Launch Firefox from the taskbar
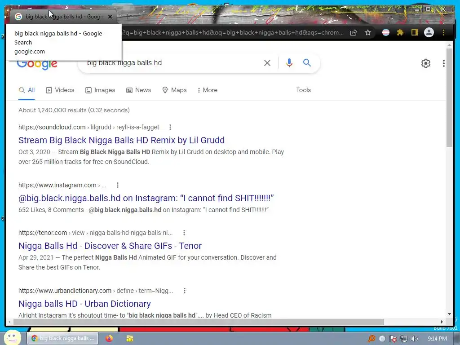This screenshot has height=345, width=460. 109,338
